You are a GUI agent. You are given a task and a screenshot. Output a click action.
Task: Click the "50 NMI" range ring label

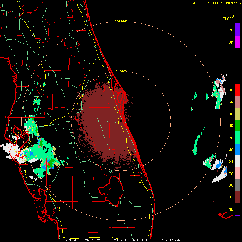tap(121, 71)
